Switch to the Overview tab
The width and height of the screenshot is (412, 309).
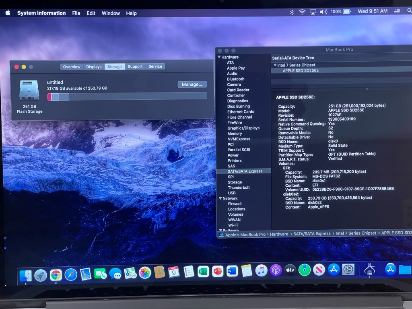click(x=72, y=66)
